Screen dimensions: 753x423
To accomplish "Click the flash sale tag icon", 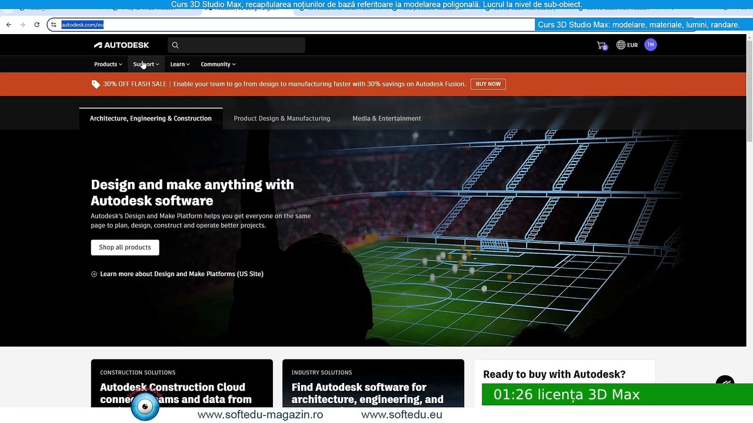I will pos(95,84).
